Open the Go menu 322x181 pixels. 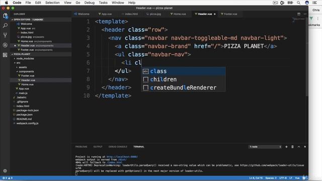click(x=78, y=3)
